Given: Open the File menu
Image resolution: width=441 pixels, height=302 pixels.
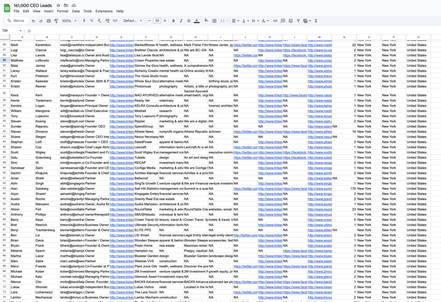Looking at the screenshot, I should coord(16,11).
